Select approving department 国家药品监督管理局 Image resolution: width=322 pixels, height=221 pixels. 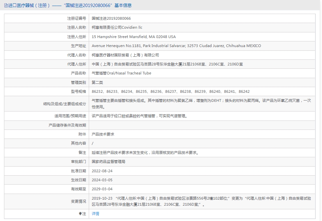pyautogui.click(x=108, y=162)
